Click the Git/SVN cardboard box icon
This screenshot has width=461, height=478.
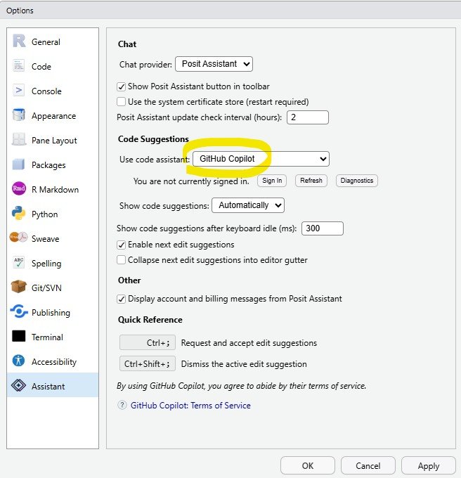tap(19, 288)
